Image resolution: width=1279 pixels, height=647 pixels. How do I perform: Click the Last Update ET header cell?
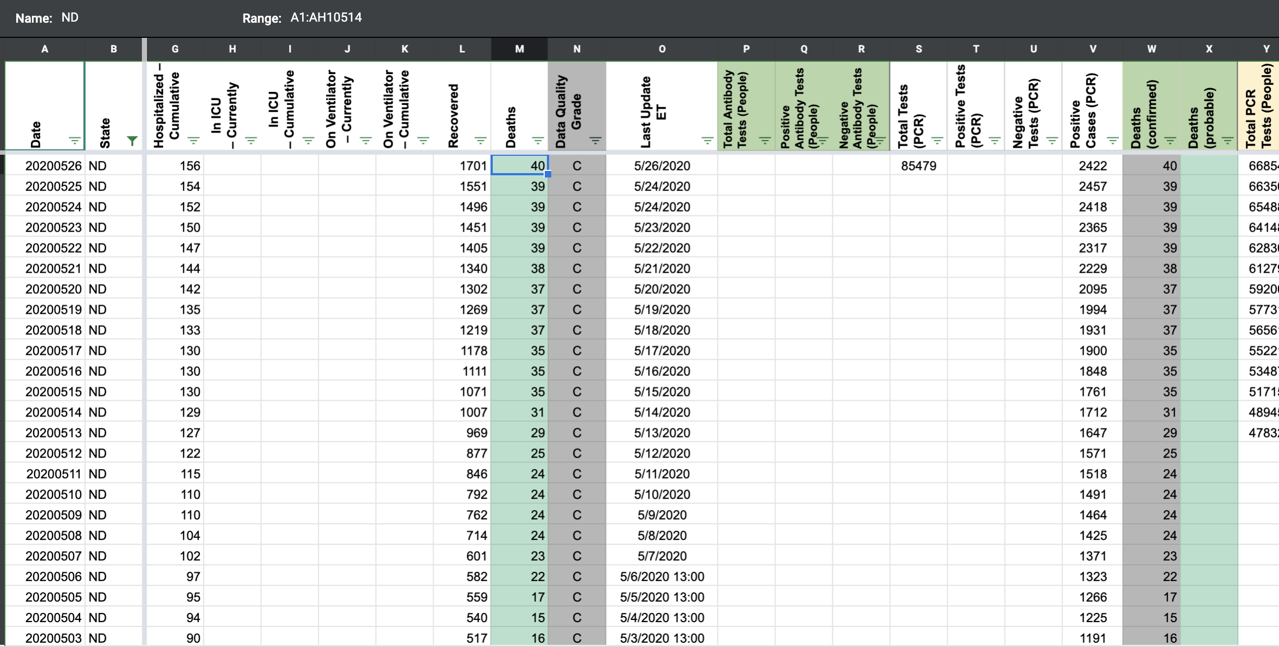[x=662, y=105]
